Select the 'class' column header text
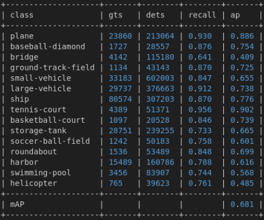Image resolution: width=264 pixels, height=220 pixels. [22, 15]
